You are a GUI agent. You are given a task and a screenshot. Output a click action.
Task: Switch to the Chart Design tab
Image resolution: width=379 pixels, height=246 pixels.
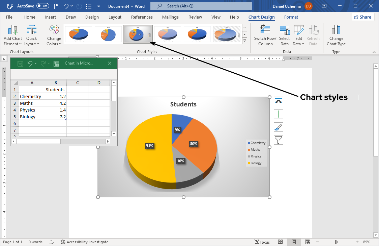click(261, 17)
